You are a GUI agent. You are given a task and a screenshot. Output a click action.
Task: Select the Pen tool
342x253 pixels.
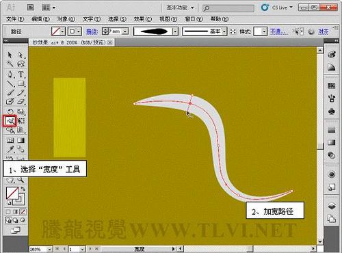(10, 75)
